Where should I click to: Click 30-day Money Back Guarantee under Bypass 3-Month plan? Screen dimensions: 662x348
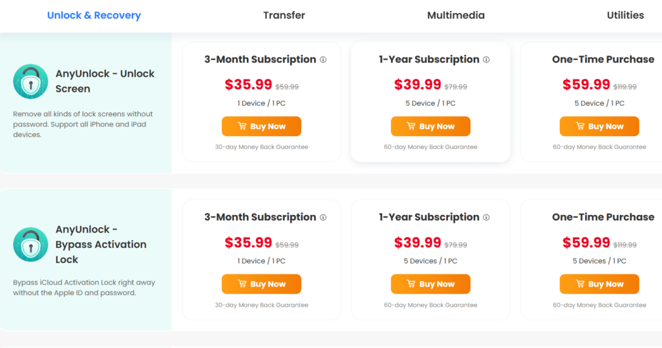coord(261,305)
